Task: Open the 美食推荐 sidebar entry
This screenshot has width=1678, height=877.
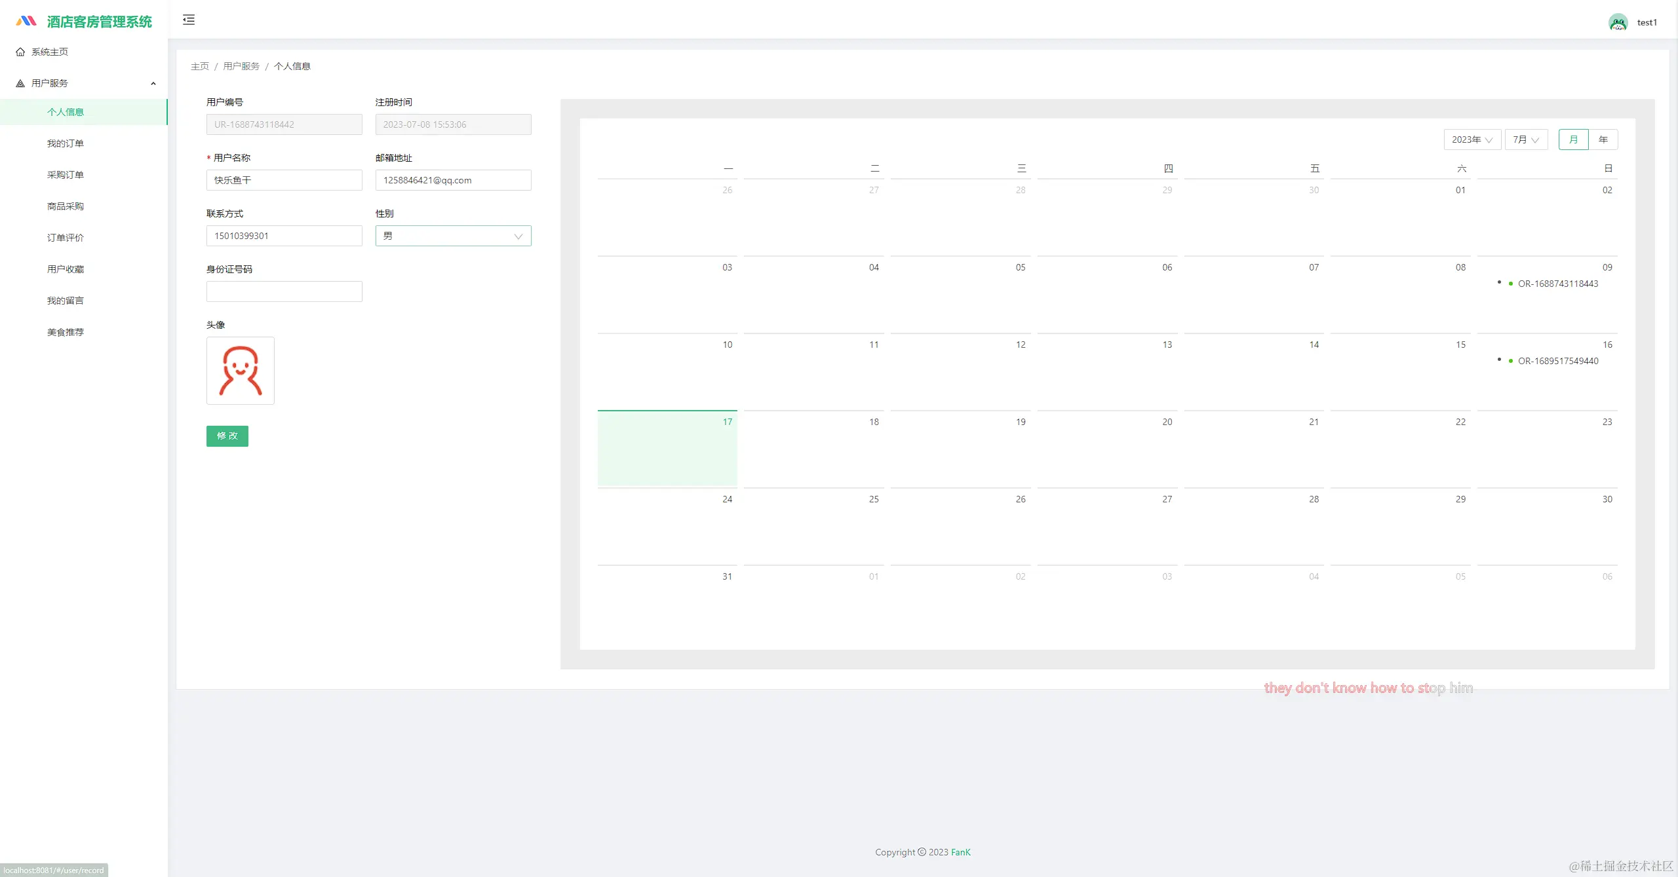Action: coord(66,332)
